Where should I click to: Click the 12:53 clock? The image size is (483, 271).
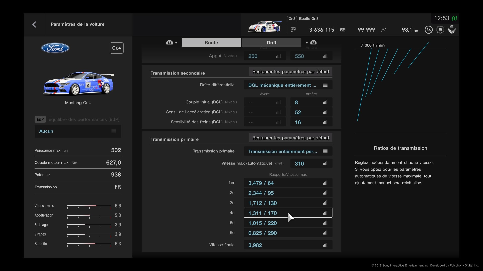click(441, 18)
